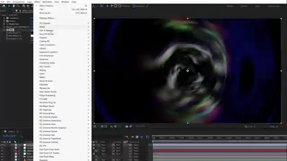
Task: Open the Animation menu in the menu bar
Action: click(47, 2)
